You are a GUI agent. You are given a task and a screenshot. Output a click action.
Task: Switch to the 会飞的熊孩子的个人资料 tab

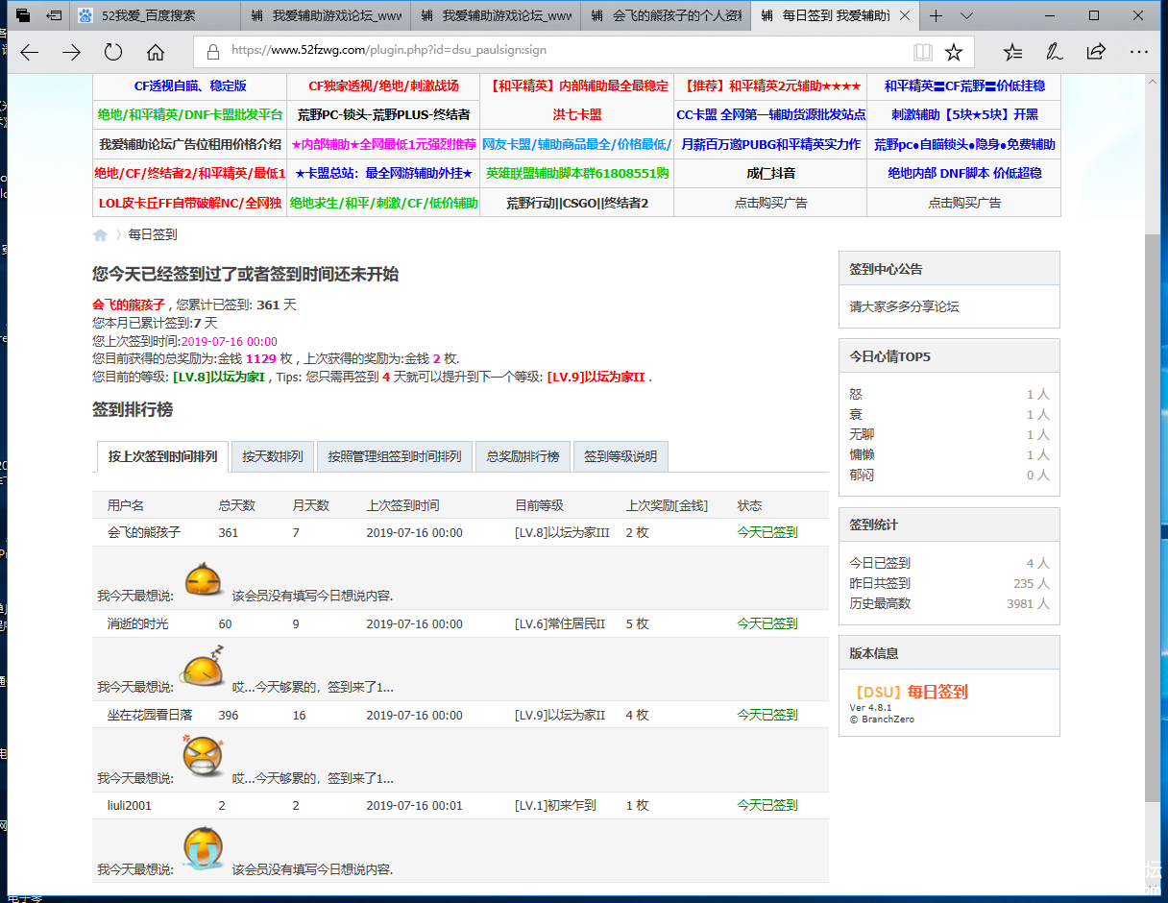point(666,16)
